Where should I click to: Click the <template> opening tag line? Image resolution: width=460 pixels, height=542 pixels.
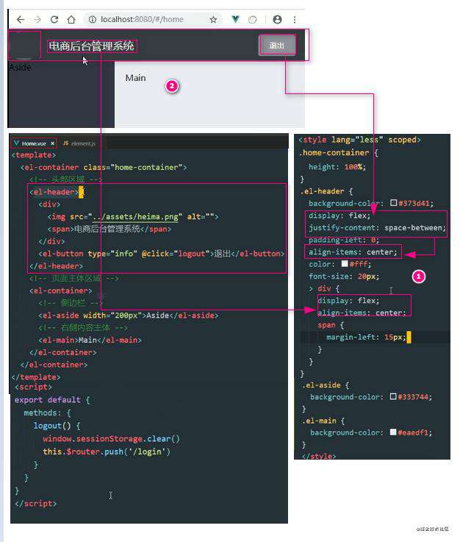pyautogui.click(x=34, y=155)
